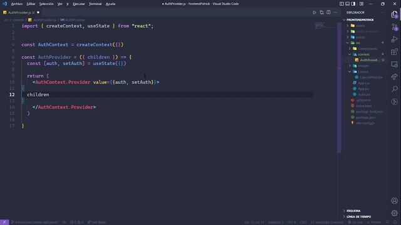Click the Live Share status bar item
Viewport: 401px width, 225px height.
click(96, 222)
